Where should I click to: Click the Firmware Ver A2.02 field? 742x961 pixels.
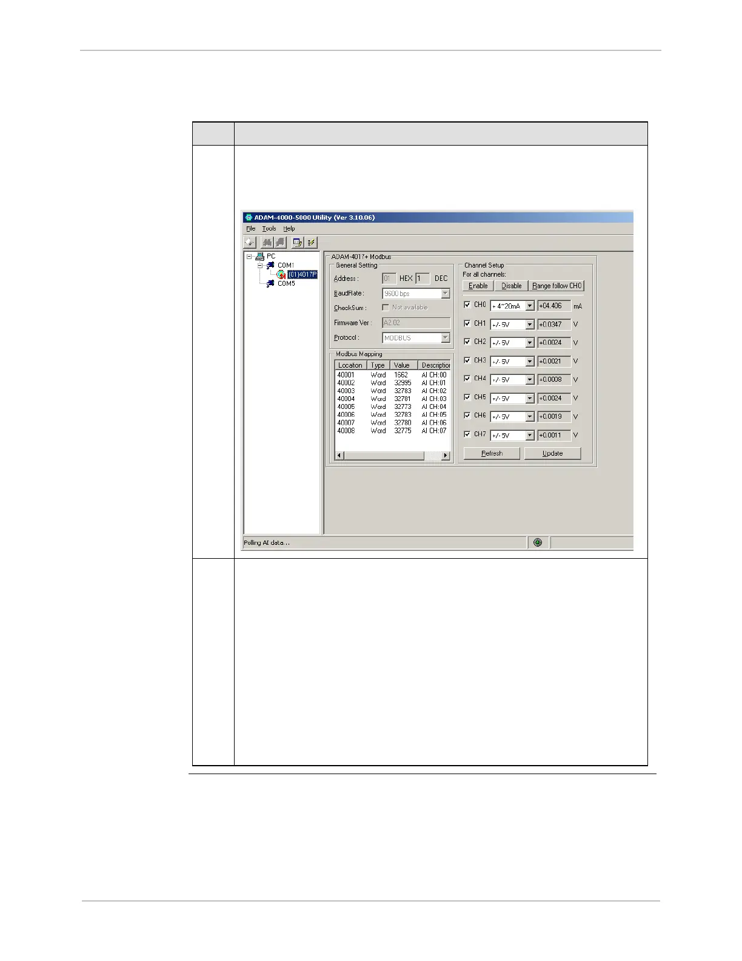(416, 323)
